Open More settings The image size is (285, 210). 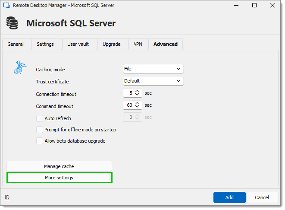click(x=59, y=178)
